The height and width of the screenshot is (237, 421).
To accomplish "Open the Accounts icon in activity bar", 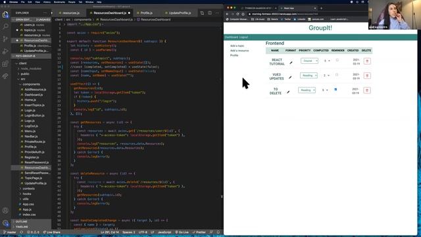I will [5, 211].
